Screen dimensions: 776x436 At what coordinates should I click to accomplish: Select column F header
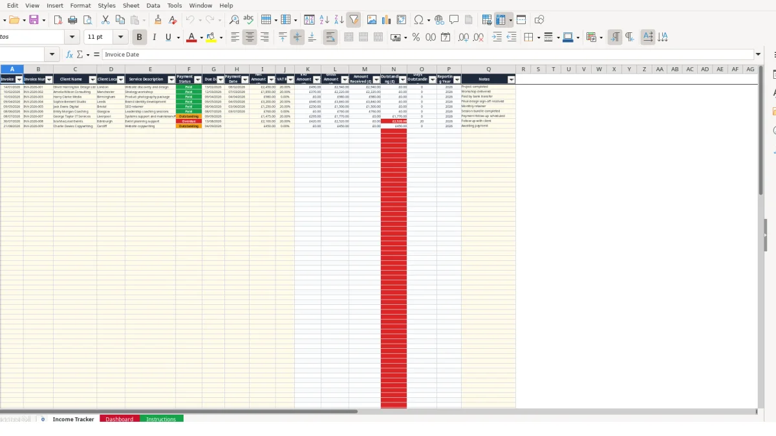pyautogui.click(x=189, y=69)
